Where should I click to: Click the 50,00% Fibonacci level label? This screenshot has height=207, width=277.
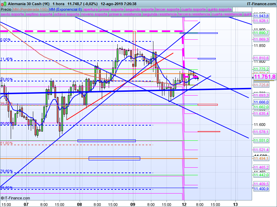coord(6,124)
